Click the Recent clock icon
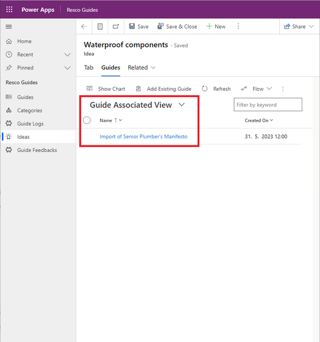 9,55
